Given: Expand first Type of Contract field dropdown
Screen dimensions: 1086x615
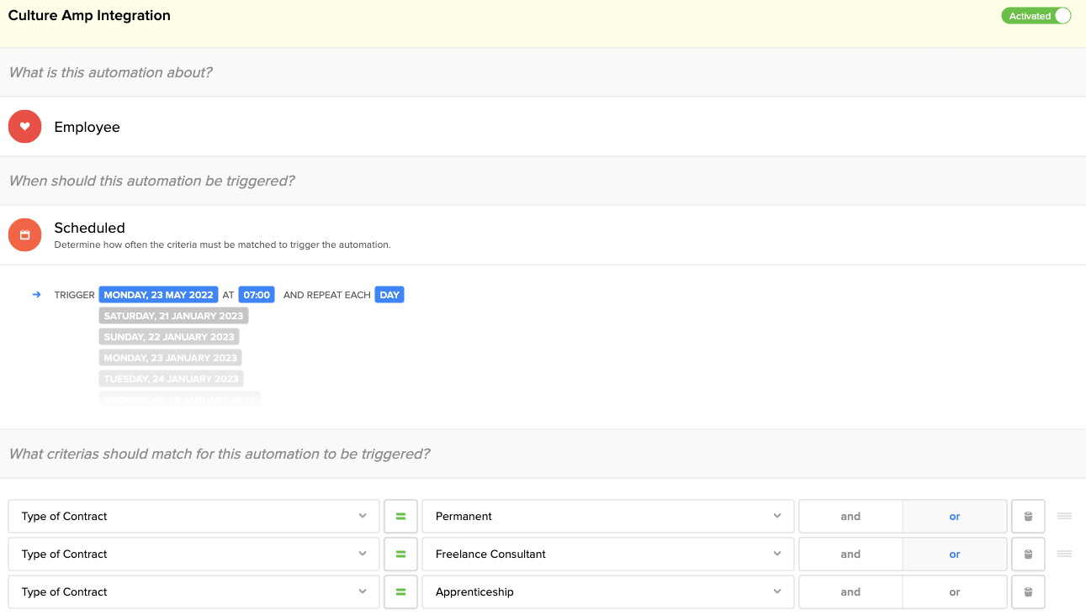Looking at the screenshot, I should (x=194, y=517).
